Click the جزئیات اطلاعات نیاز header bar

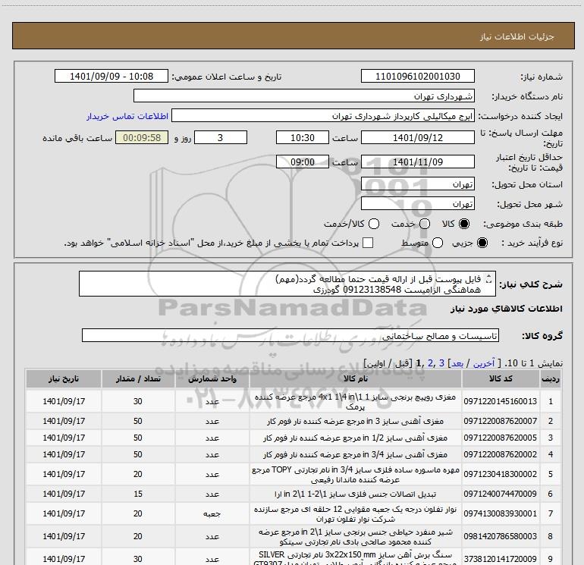pos(293,36)
